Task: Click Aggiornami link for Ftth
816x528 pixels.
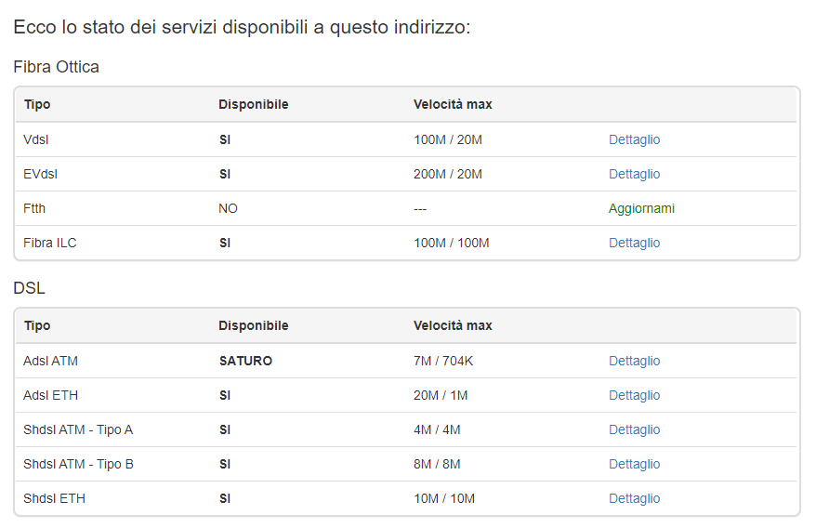Action: (x=641, y=208)
